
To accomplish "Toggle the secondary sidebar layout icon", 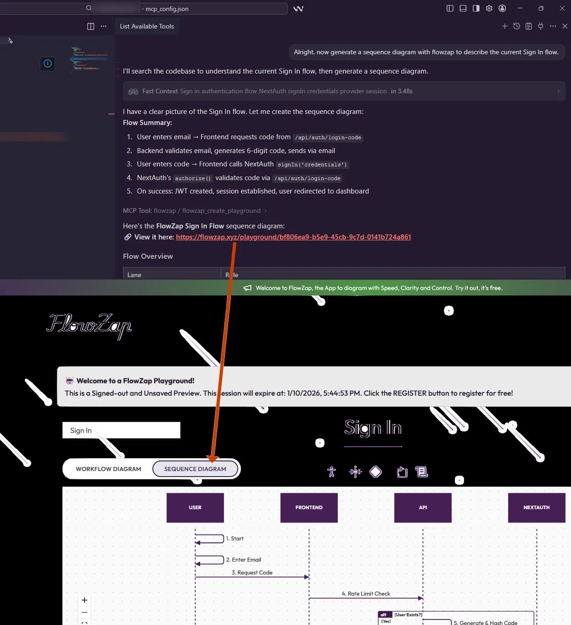I will pyautogui.click(x=476, y=8).
